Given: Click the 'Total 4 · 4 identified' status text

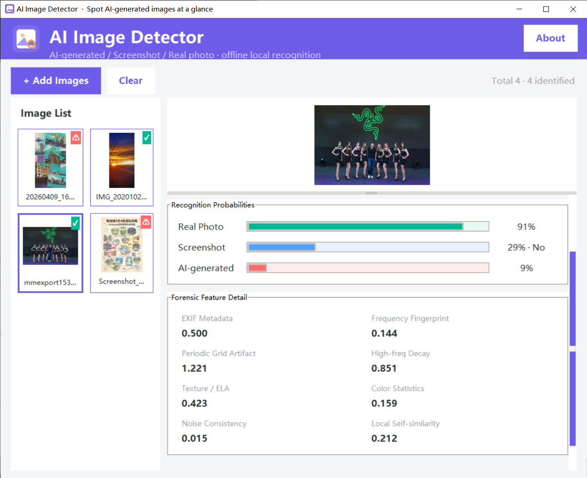Looking at the screenshot, I should tap(533, 81).
